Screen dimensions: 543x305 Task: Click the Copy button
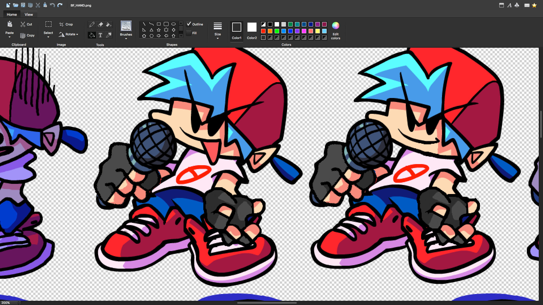coord(27,36)
